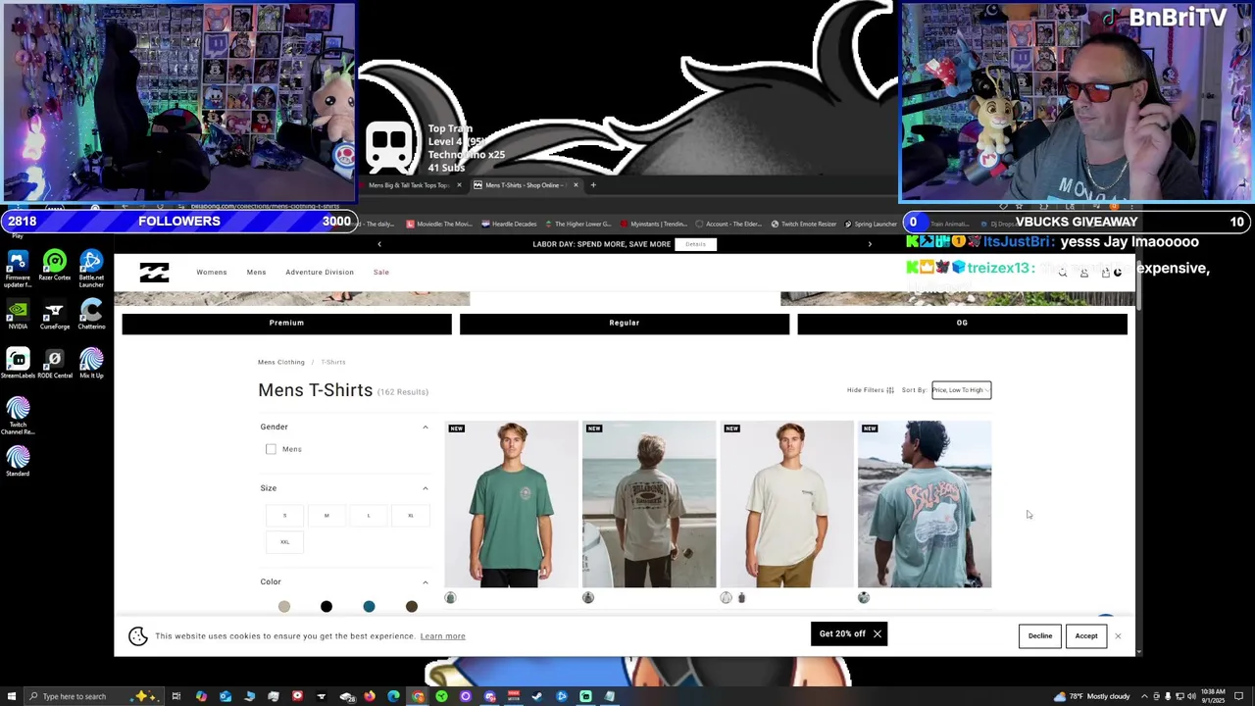The width and height of the screenshot is (1255, 706).
Task: Open the Sale navigation link
Action: tap(380, 272)
